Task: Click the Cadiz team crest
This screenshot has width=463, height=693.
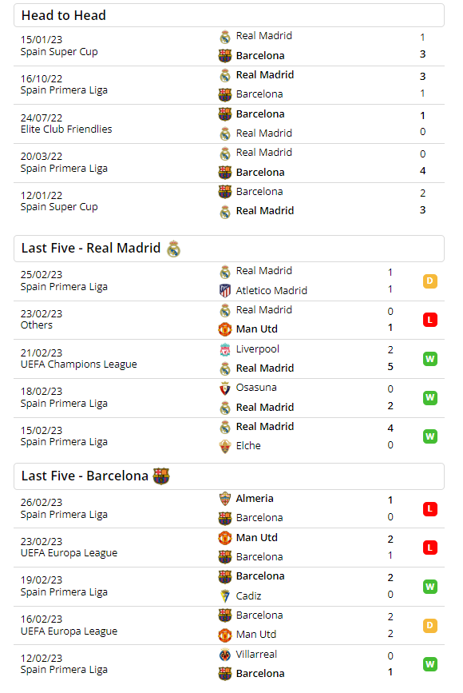Action: (x=225, y=596)
